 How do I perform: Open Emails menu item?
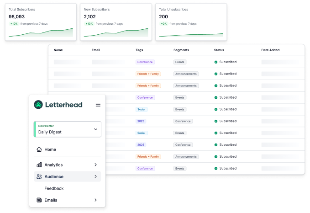point(68,200)
